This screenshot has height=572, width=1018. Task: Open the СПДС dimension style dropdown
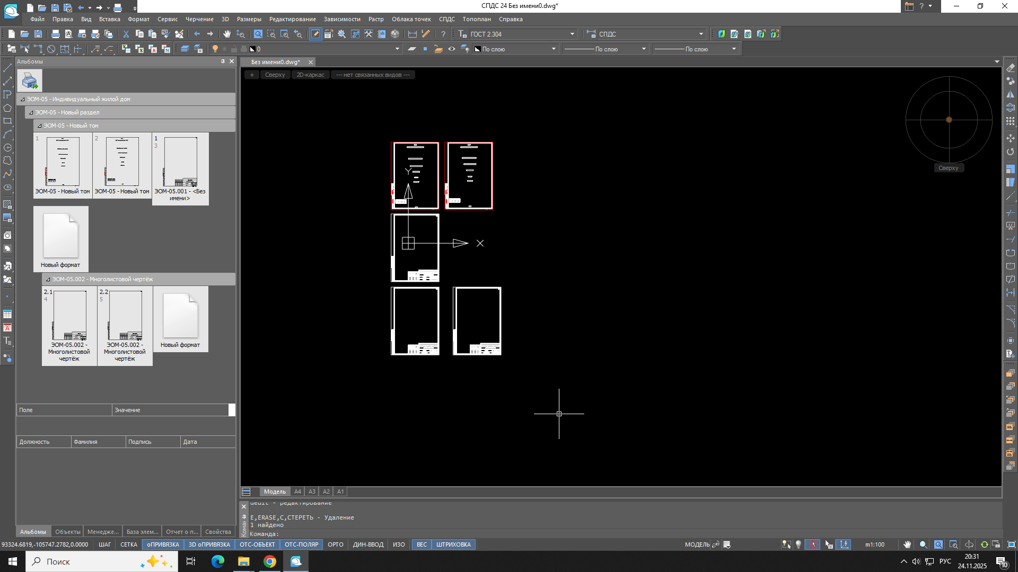(701, 34)
